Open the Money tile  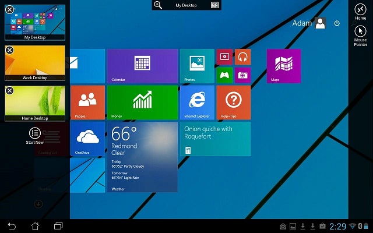(142, 102)
